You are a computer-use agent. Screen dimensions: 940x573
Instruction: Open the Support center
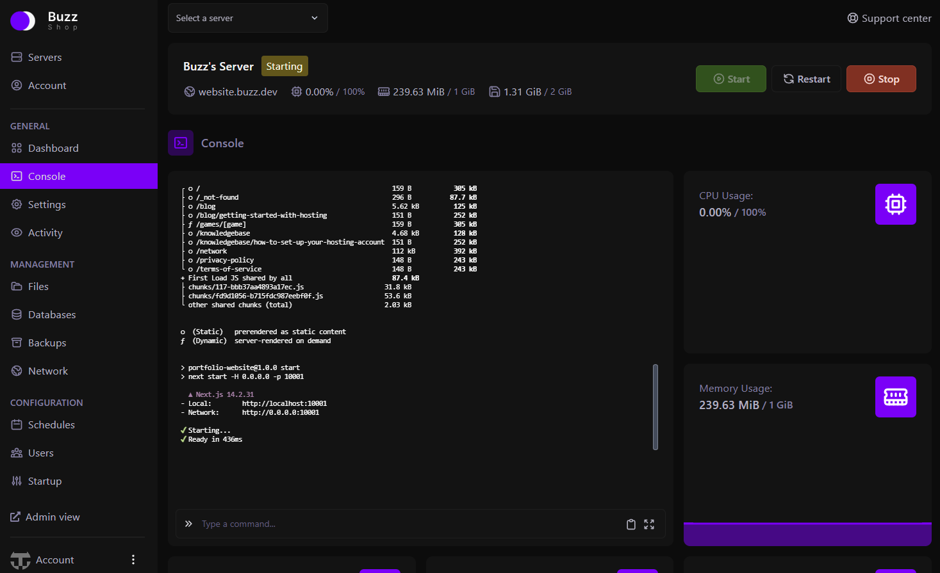(889, 18)
